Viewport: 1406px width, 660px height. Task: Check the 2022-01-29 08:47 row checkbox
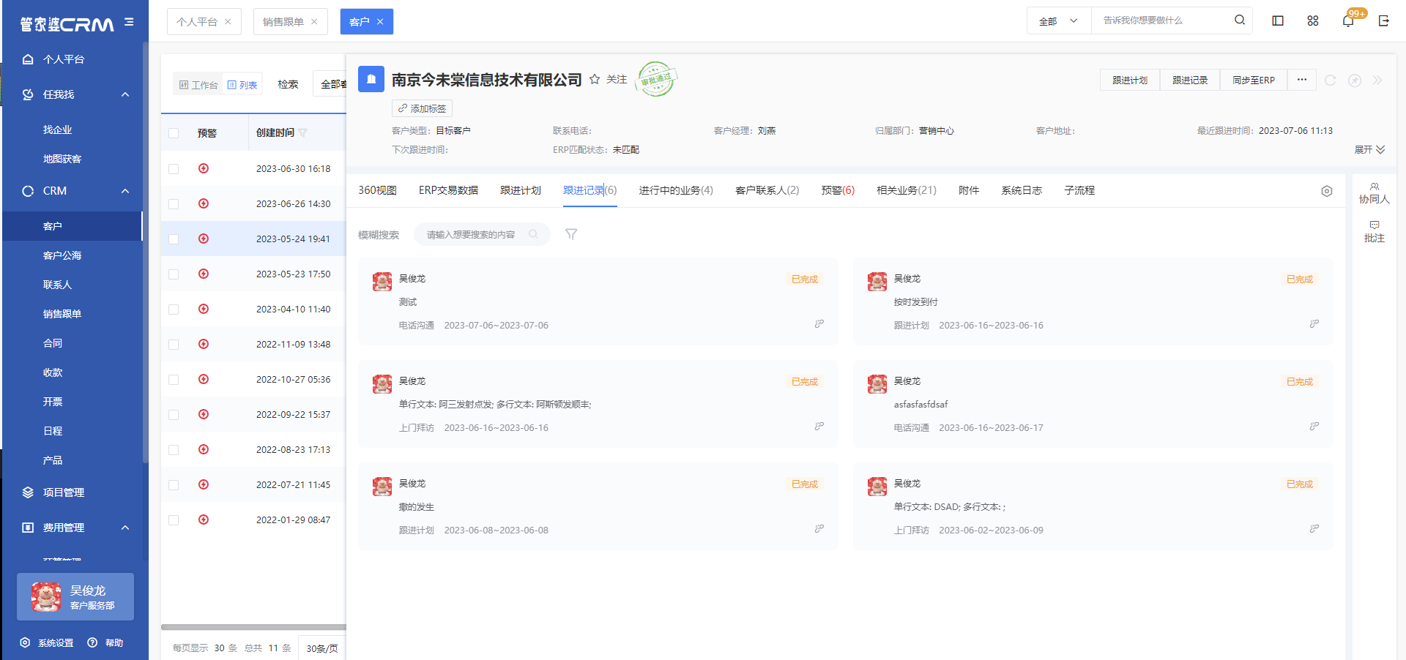tap(174, 520)
